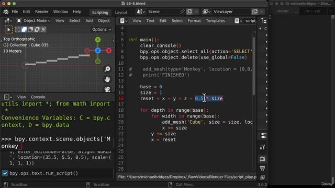
Task: Open the text editor Templates menu
Action: pos(215,21)
